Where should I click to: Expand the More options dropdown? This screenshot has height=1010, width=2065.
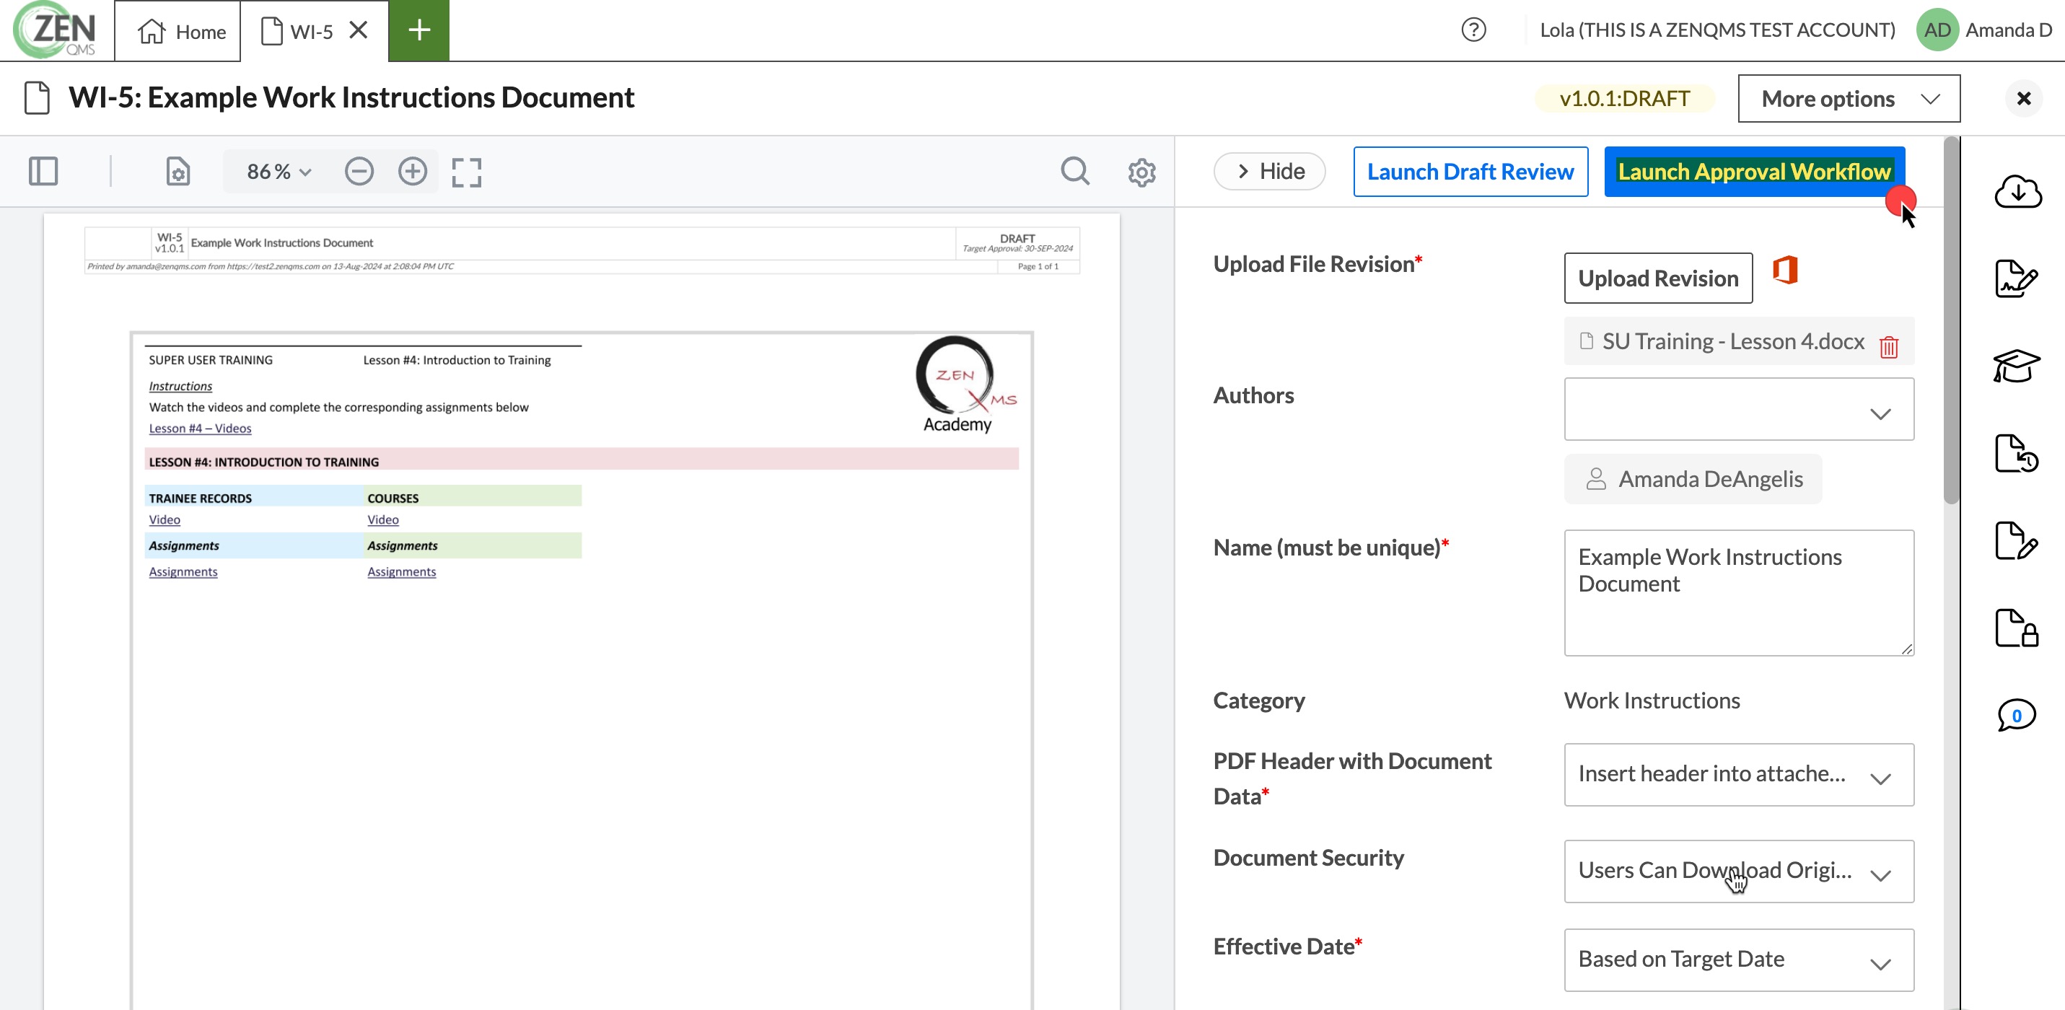click(1849, 99)
